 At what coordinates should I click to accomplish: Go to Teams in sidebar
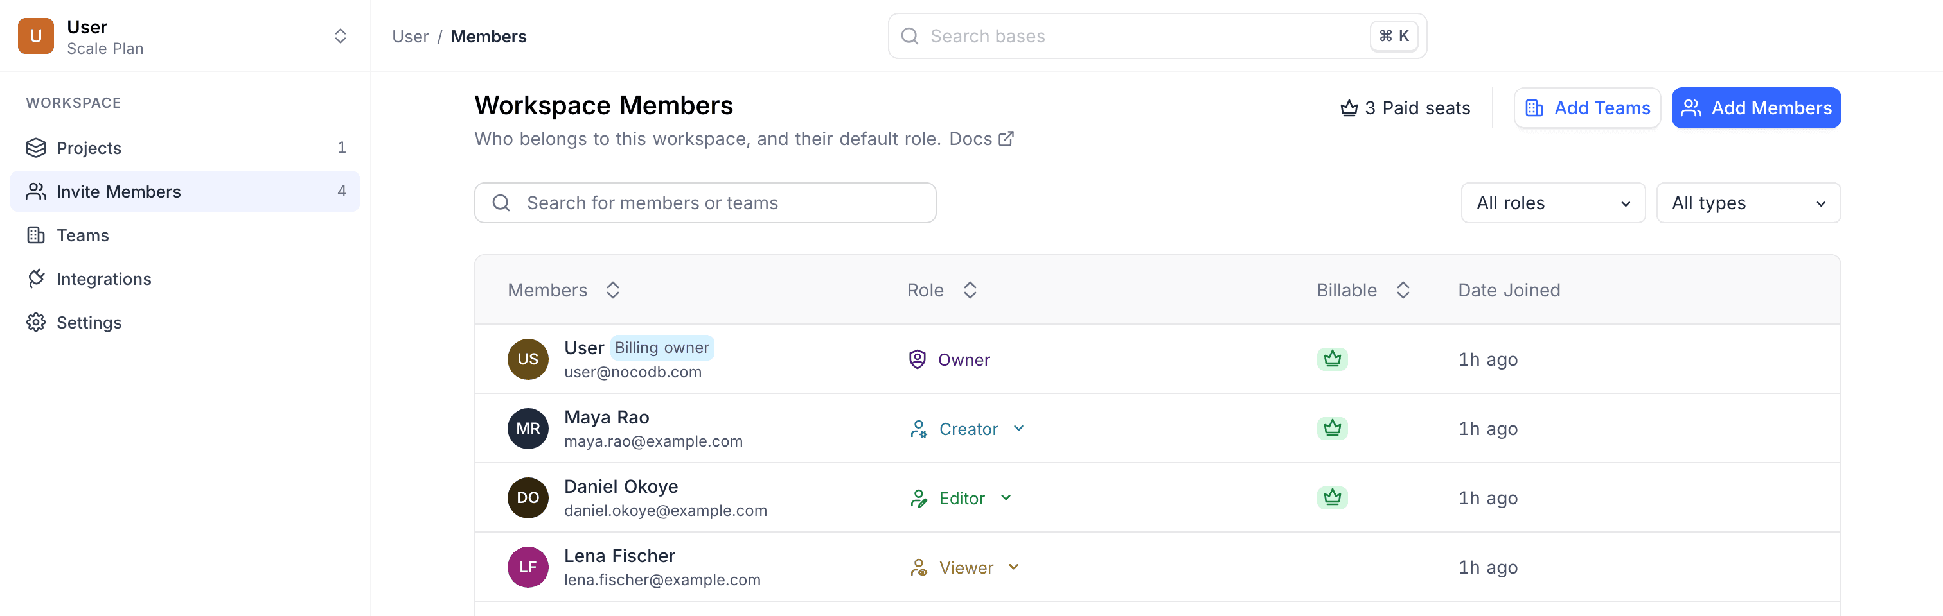[185, 235]
